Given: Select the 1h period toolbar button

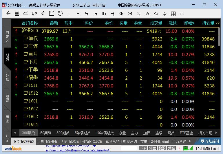Looking at the screenshot, I should point(104,14).
